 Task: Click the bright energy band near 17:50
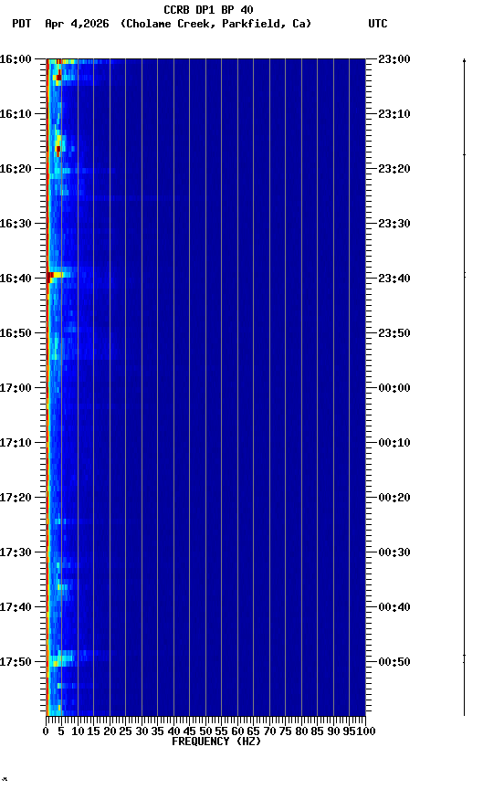pyautogui.click(x=61, y=657)
